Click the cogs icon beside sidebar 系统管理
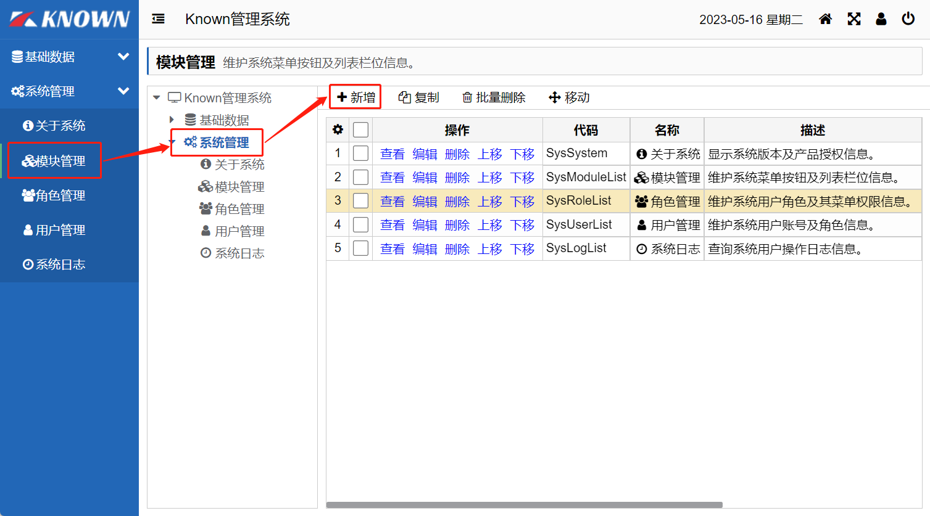Image resolution: width=930 pixels, height=516 pixels. click(x=18, y=91)
